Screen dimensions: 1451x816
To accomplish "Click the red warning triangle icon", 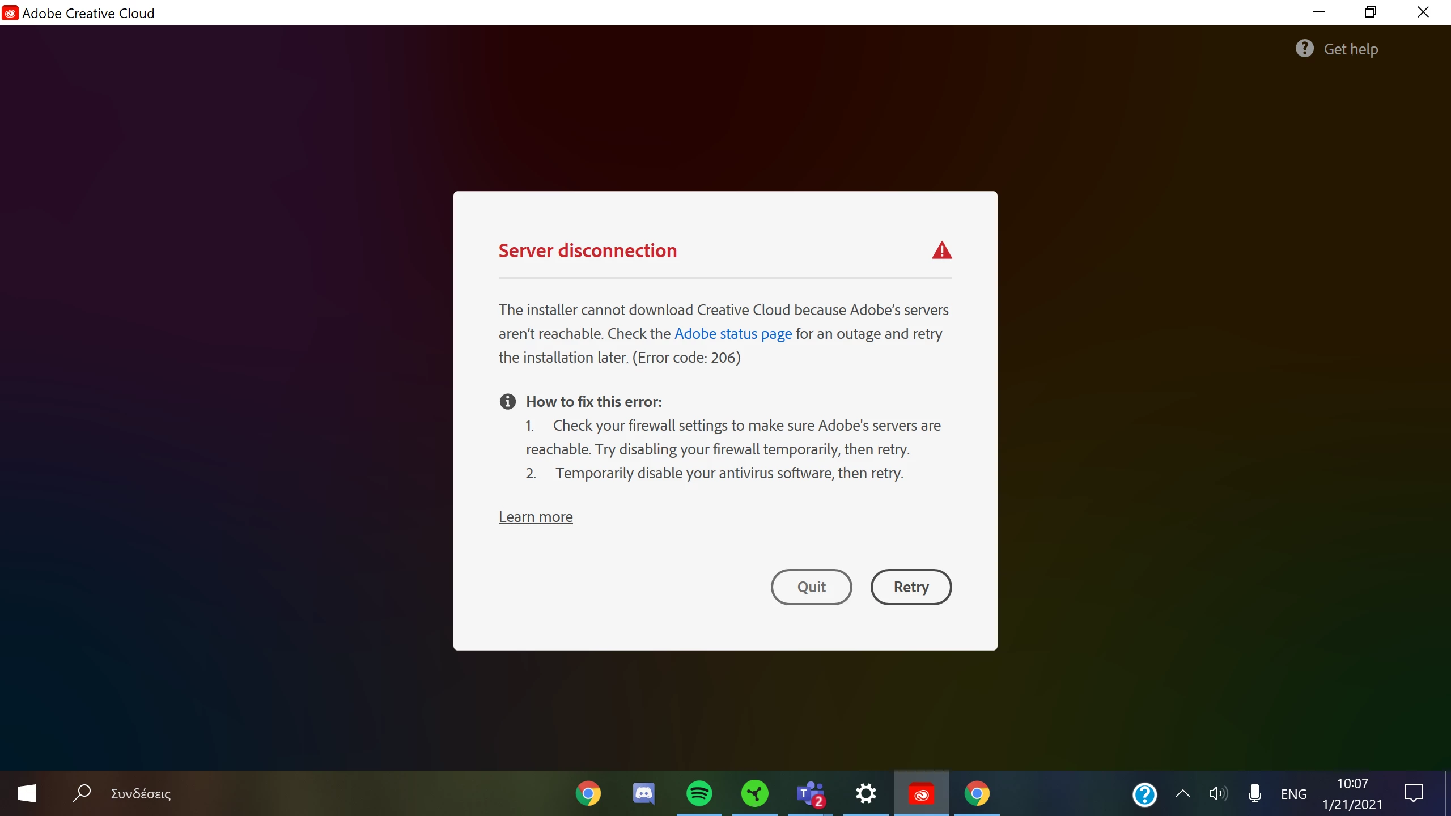I will (x=941, y=250).
